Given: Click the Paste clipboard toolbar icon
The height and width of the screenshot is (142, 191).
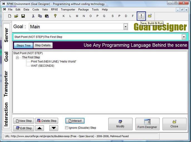Looking at the screenshot, I should click(47, 16).
